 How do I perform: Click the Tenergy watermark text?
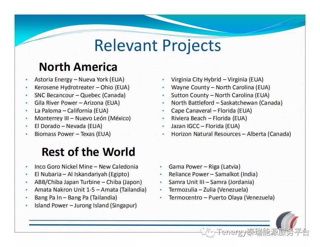point(262,232)
